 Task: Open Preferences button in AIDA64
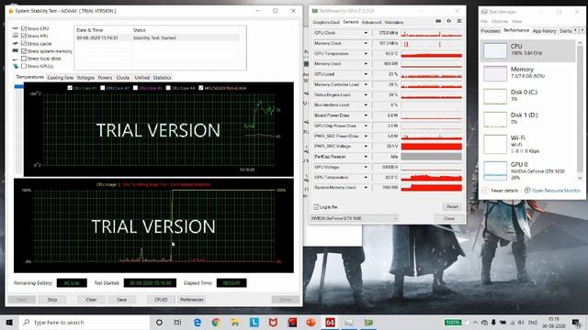coord(192,300)
